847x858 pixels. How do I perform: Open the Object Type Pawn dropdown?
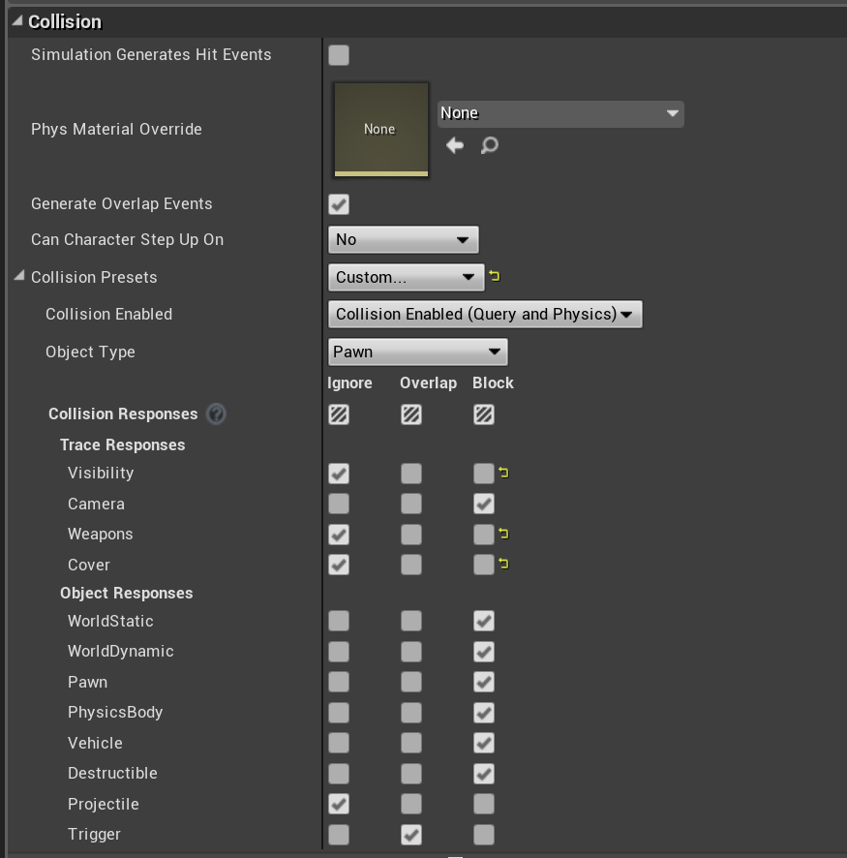click(418, 352)
